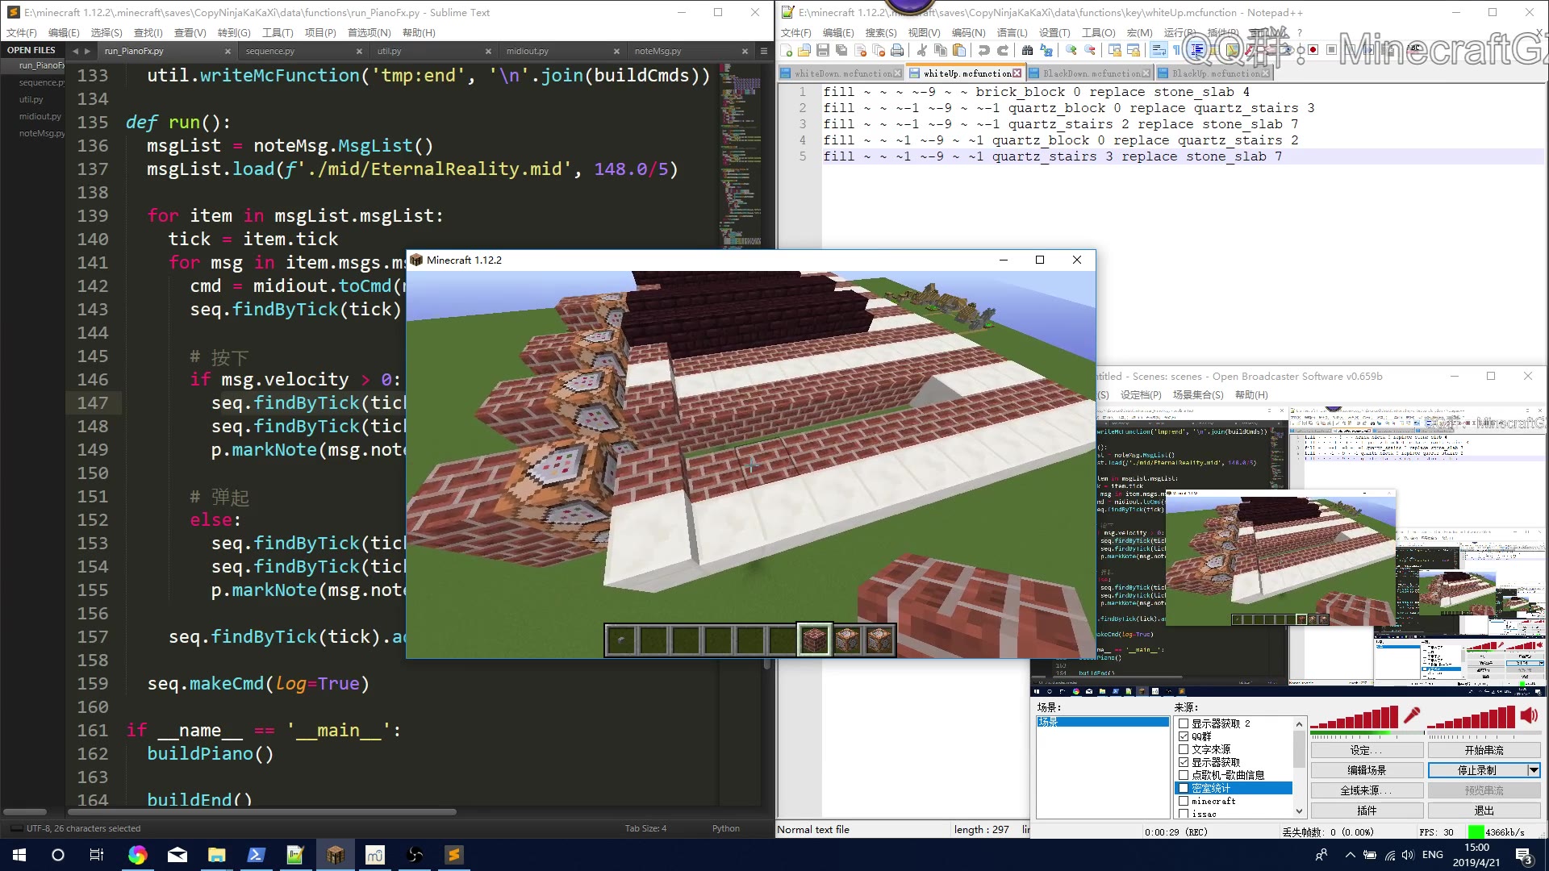Mute the microphone icon in OBS
Image resolution: width=1549 pixels, height=871 pixels.
click(1412, 716)
